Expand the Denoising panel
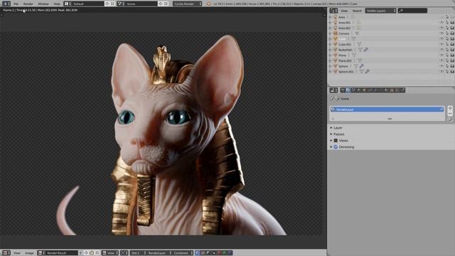 [x=331, y=147]
